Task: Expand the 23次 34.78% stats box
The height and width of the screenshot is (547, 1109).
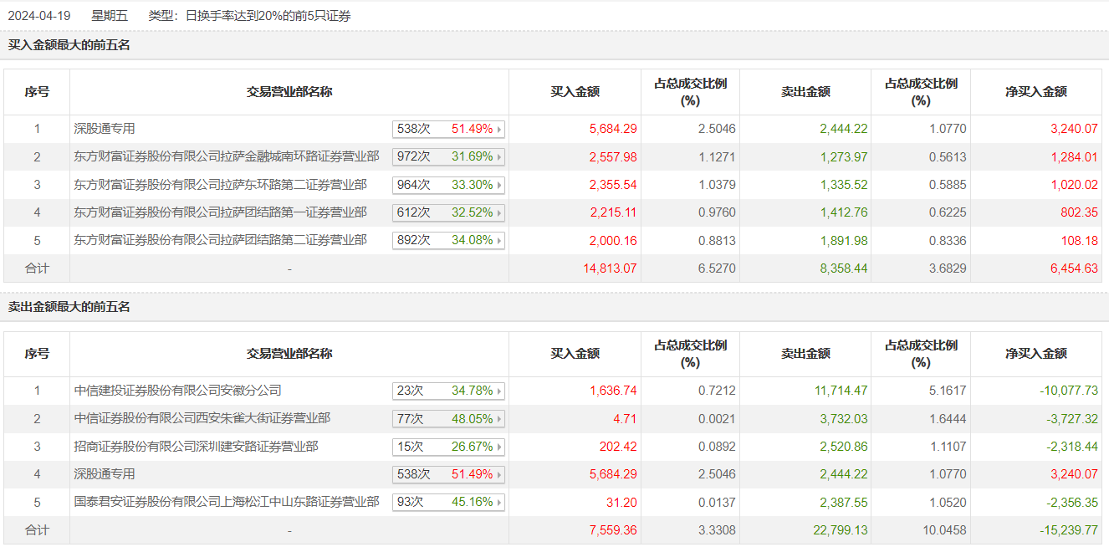Action: coord(448,391)
